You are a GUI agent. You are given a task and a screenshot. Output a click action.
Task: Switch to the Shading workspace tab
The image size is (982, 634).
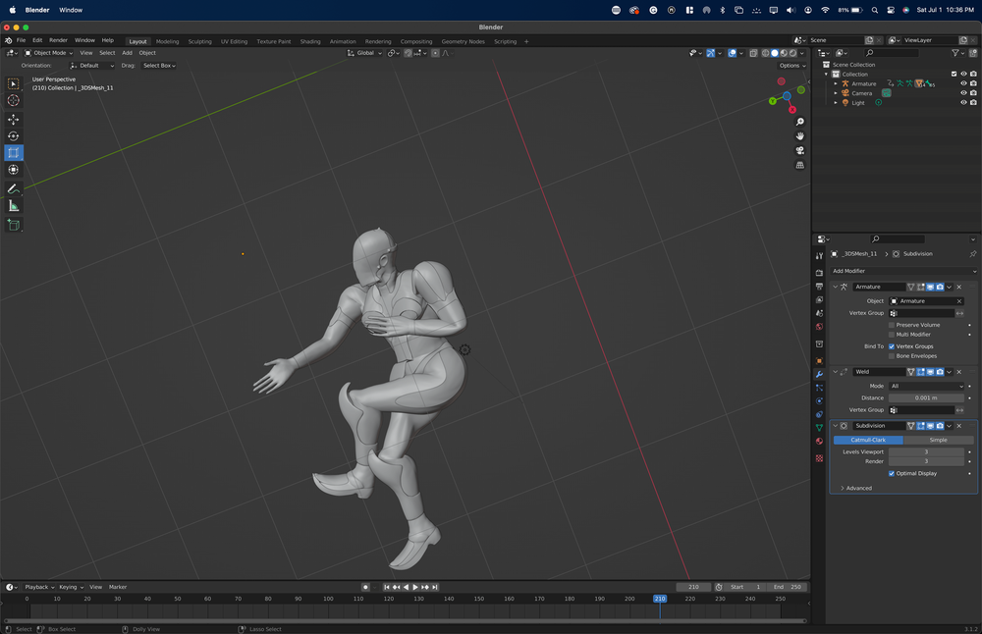310,41
